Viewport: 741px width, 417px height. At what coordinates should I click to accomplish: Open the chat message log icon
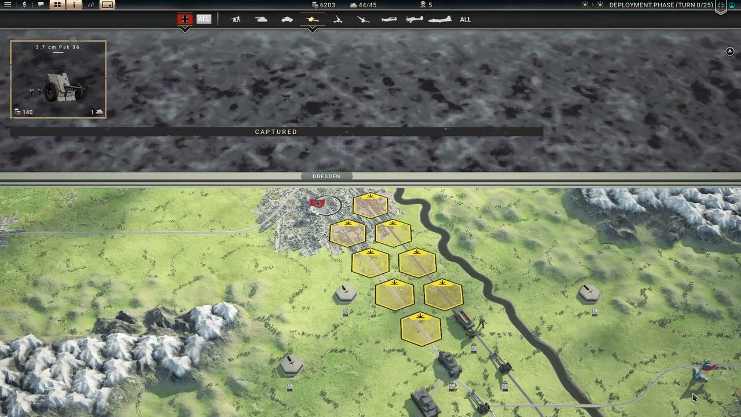pos(41,5)
